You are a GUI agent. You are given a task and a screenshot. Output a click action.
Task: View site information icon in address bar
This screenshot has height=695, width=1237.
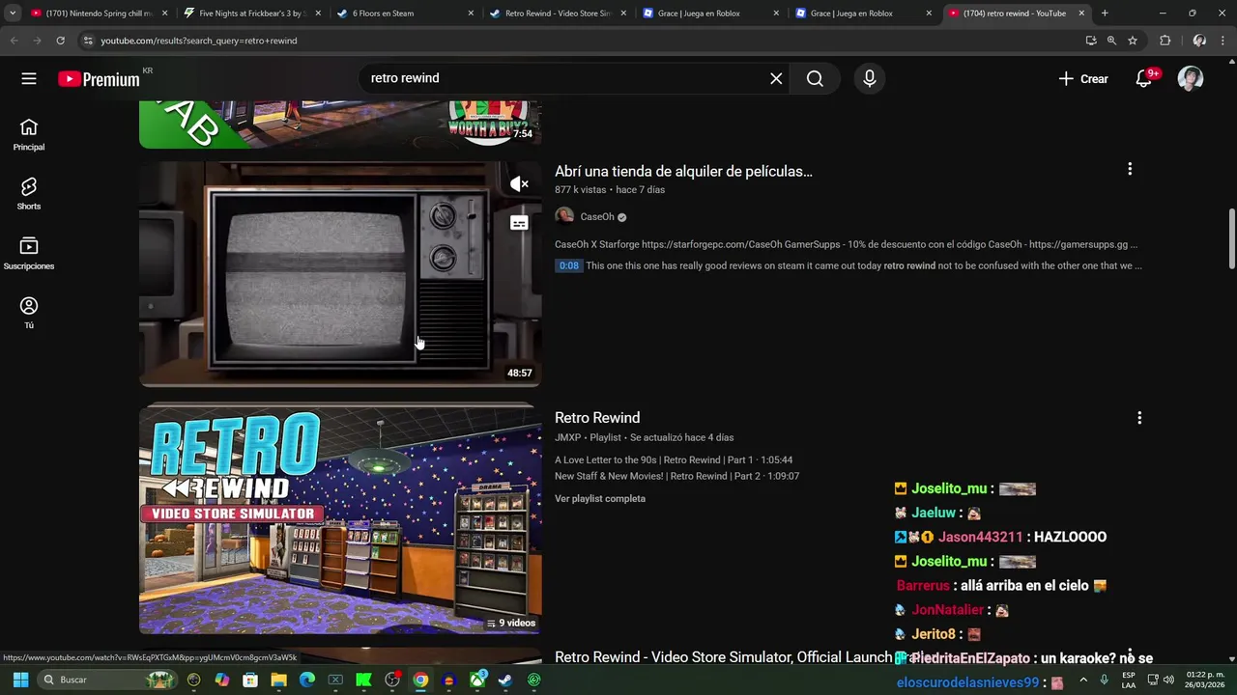[x=88, y=41]
